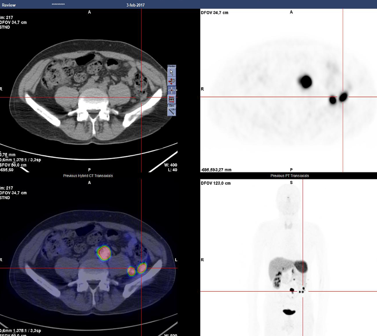Open the side tab next to the crosshair tool
The image size is (377, 336).
point(177,90)
